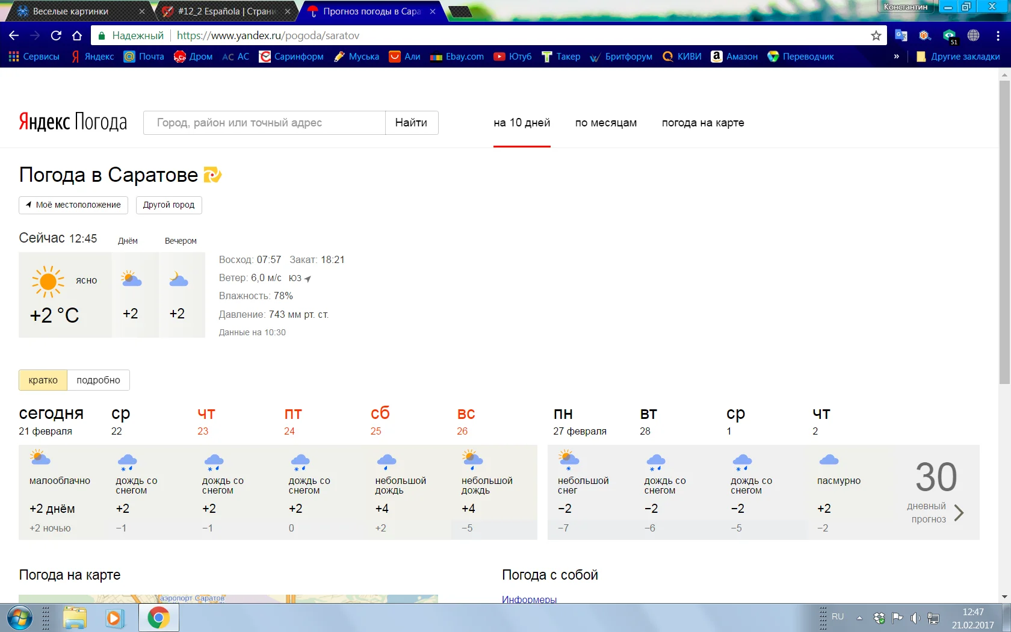The height and width of the screenshot is (632, 1011).
Task: Click the page reload icon
Action: tap(55, 36)
